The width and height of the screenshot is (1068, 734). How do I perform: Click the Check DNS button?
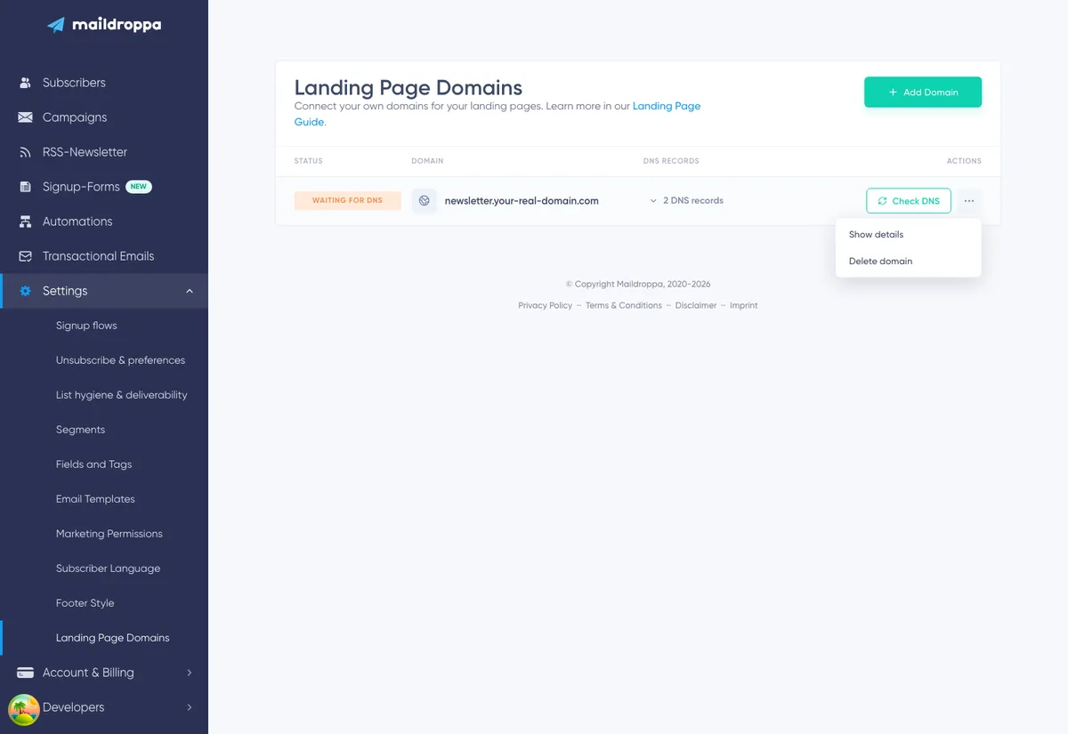(x=909, y=201)
